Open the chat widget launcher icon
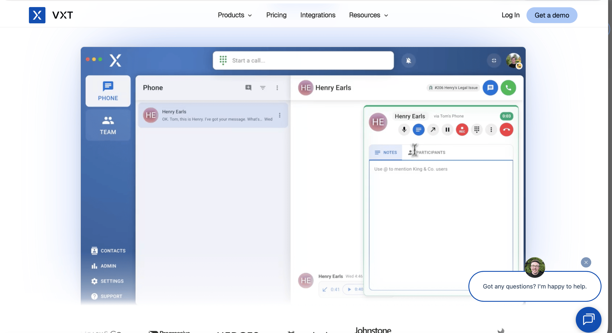 pos(588,320)
